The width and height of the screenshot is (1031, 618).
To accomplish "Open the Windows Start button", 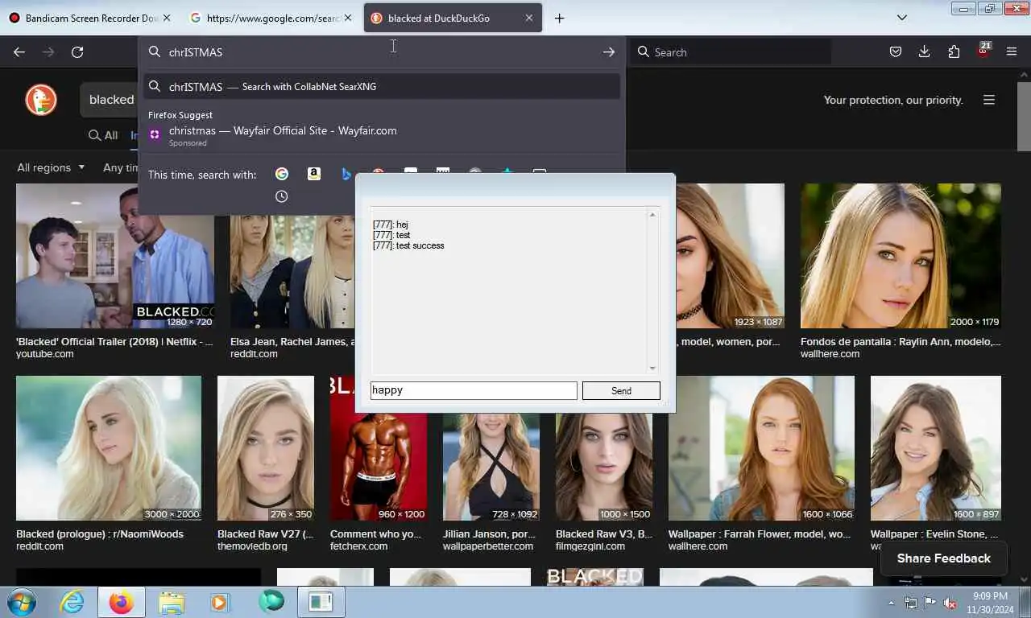I will click(22, 602).
